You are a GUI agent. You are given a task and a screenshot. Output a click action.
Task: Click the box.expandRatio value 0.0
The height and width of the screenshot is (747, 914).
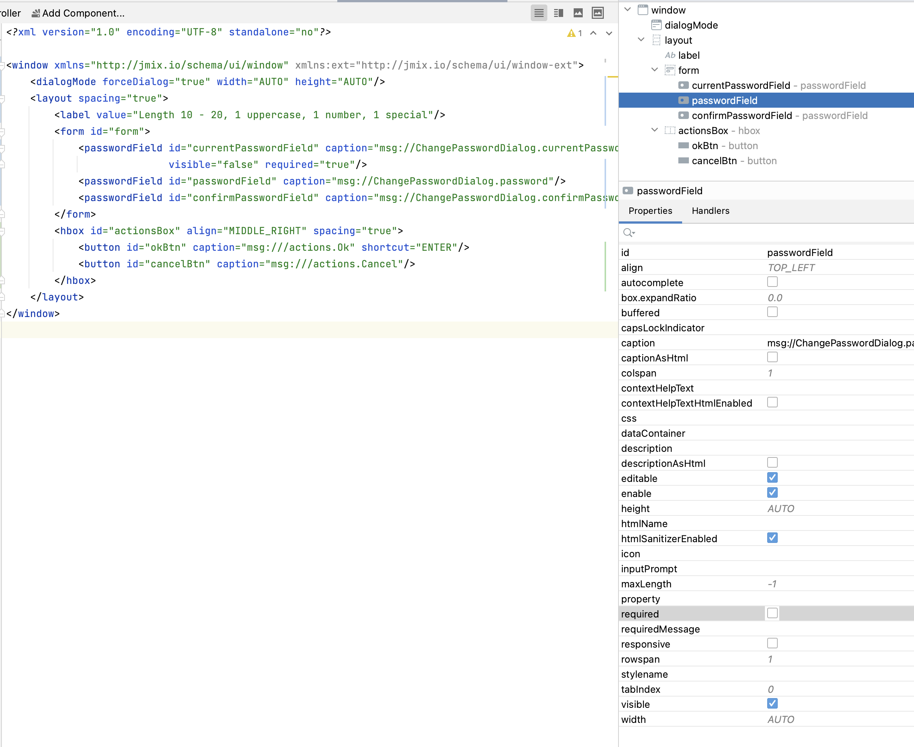(x=775, y=298)
